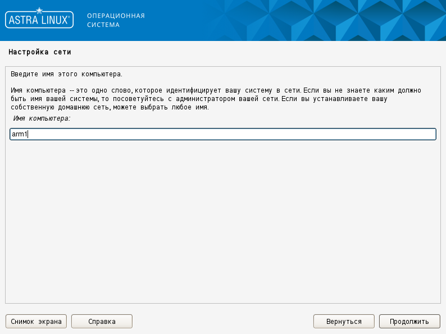This screenshot has width=446, height=334.
Task: Click the text Введите имя этого компьютера.
Action: click(66, 74)
